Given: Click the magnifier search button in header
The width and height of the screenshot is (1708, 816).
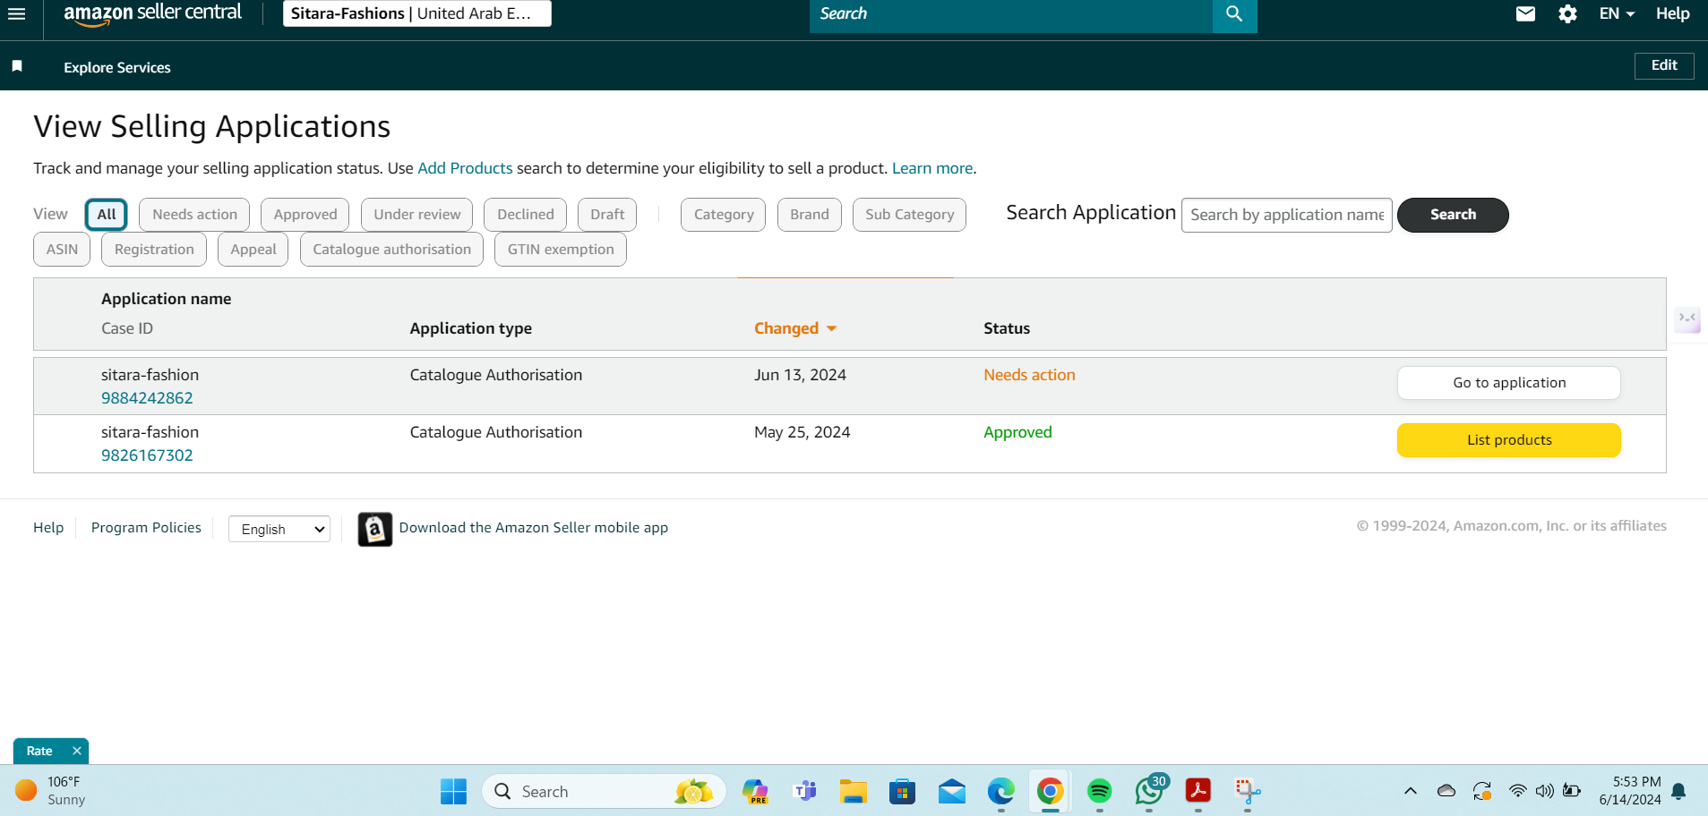Looking at the screenshot, I should click(x=1234, y=14).
